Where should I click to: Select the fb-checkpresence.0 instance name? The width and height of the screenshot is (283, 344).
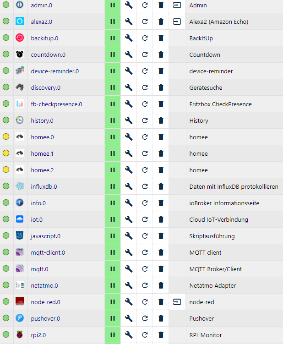click(x=56, y=104)
